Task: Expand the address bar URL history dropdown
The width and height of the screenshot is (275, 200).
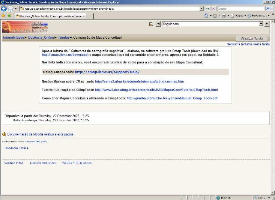Action: (x=201, y=8)
